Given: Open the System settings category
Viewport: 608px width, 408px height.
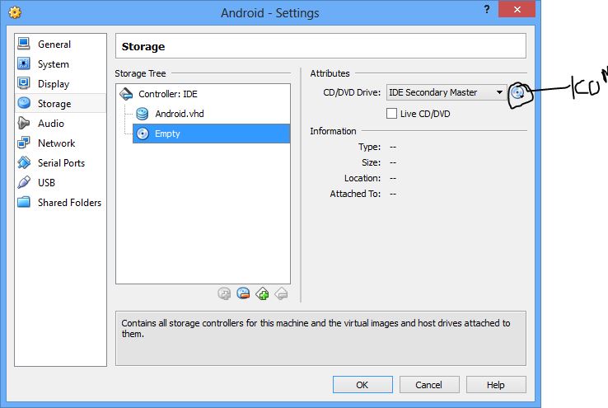Looking at the screenshot, I should (x=60, y=64).
